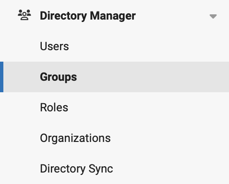Click the Directory Manager heading text

[x=88, y=16]
